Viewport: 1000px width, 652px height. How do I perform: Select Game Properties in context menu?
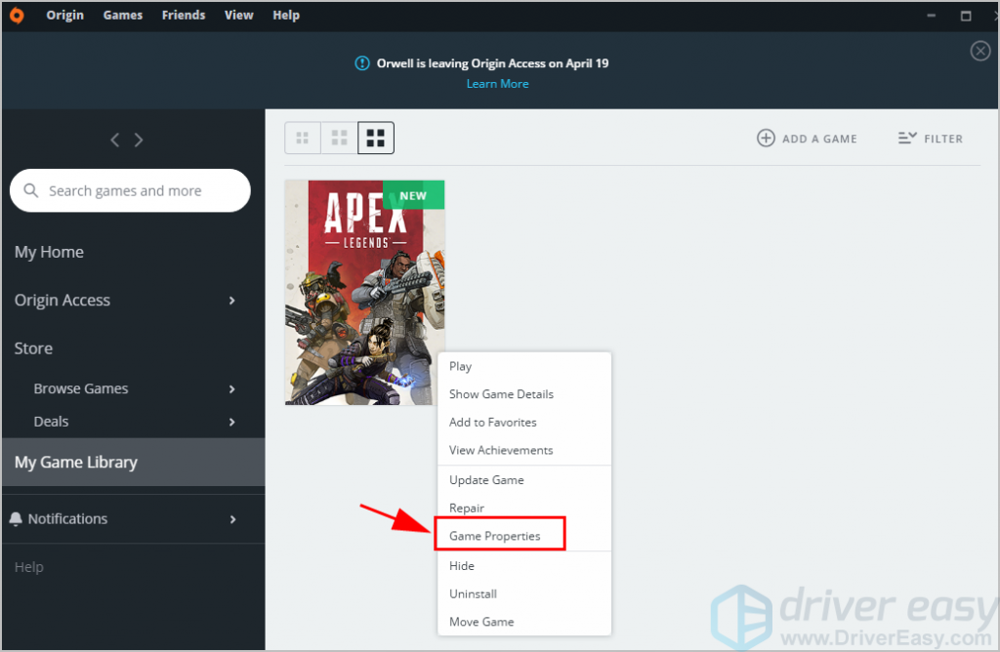pos(494,536)
